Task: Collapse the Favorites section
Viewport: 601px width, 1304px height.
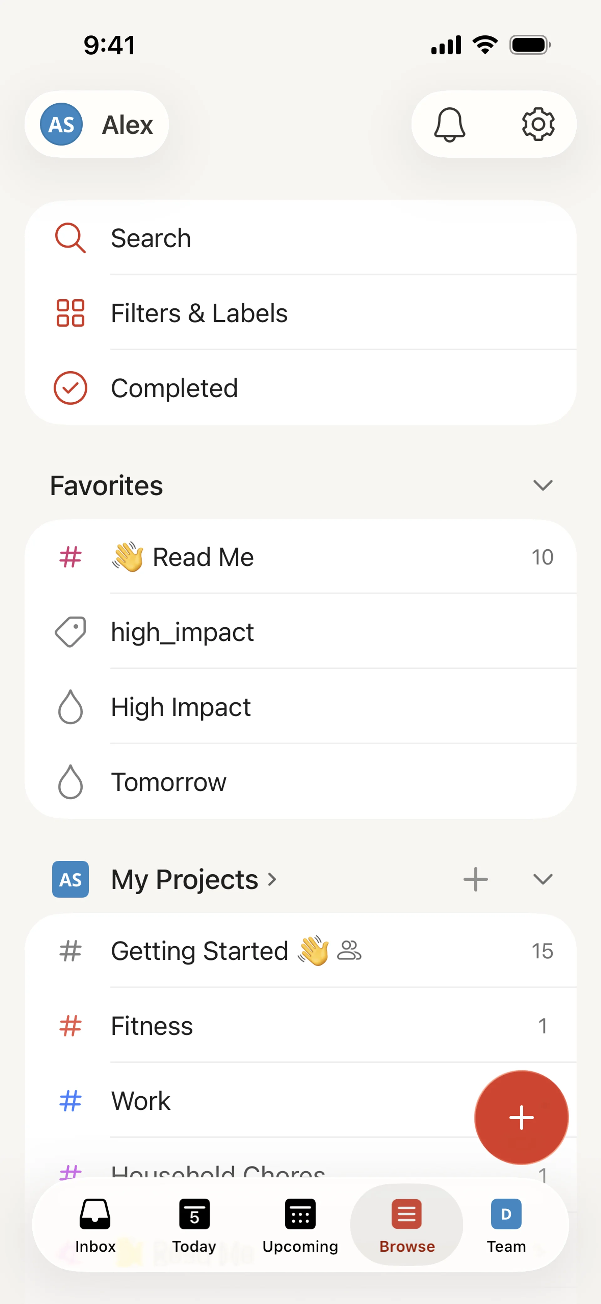Action: (x=542, y=485)
